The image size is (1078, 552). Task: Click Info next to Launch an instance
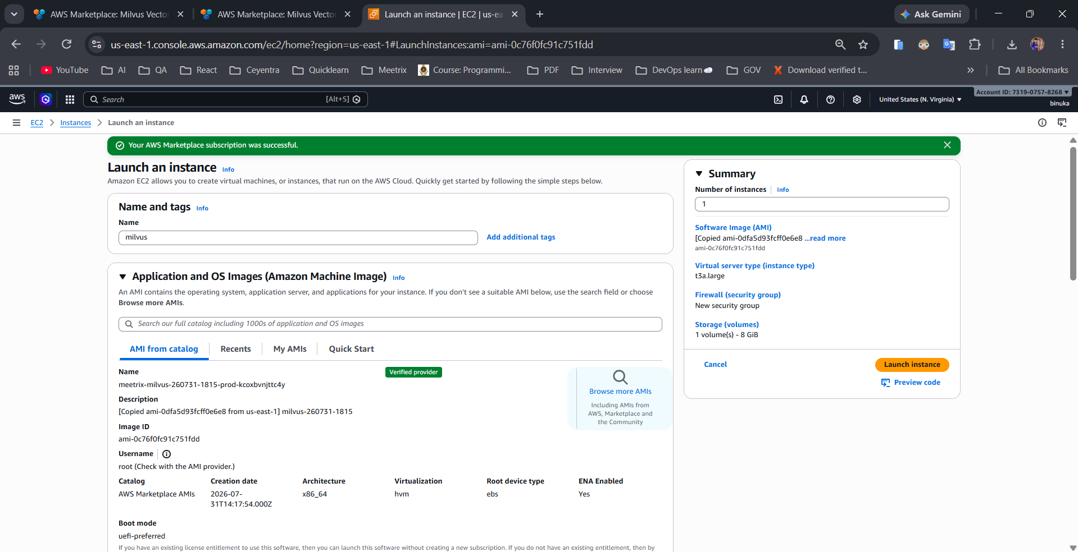[x=228, y=169]
